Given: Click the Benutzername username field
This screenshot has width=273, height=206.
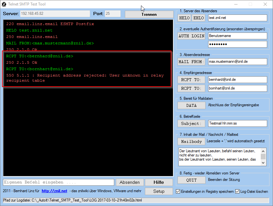Looking at the screenshot, I should pos(238,36).
